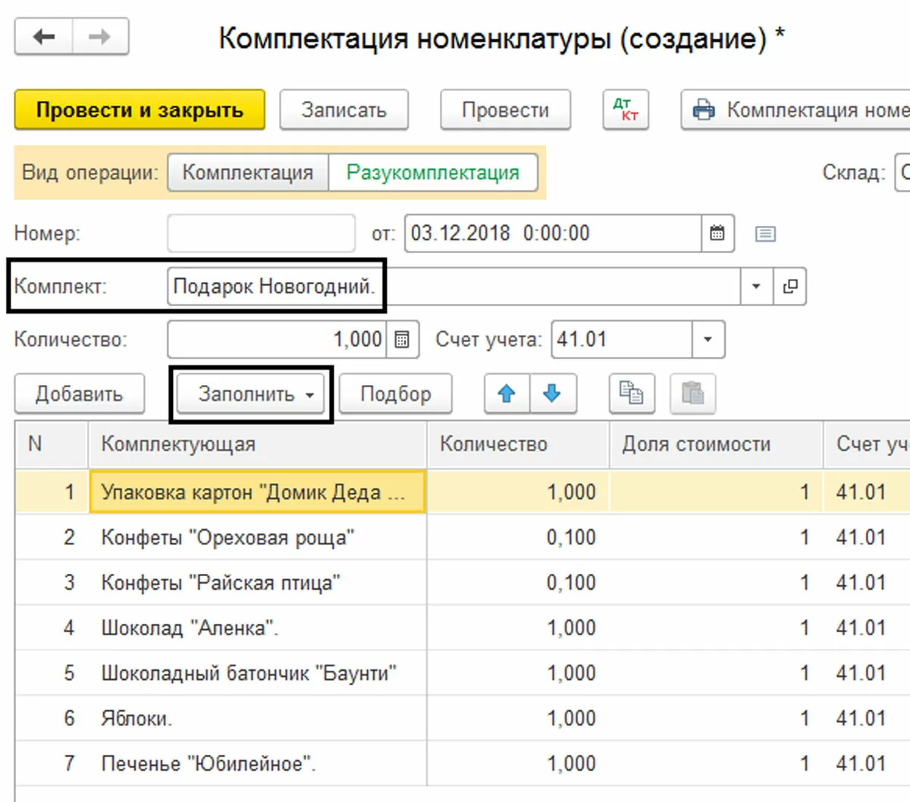Print via the Комплектация номенклатуры printer button

795,110
